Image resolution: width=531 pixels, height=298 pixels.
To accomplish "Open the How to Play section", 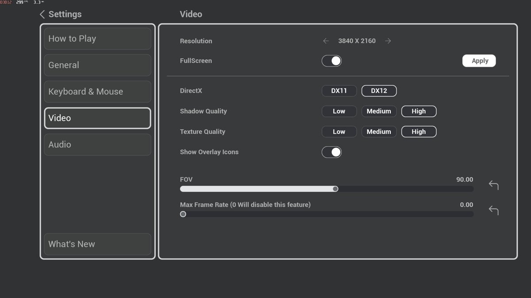I will pos(98,39).
